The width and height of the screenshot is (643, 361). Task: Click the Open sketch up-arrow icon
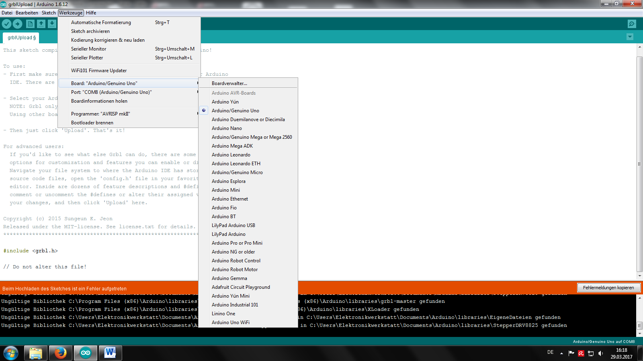coord(41,24)
